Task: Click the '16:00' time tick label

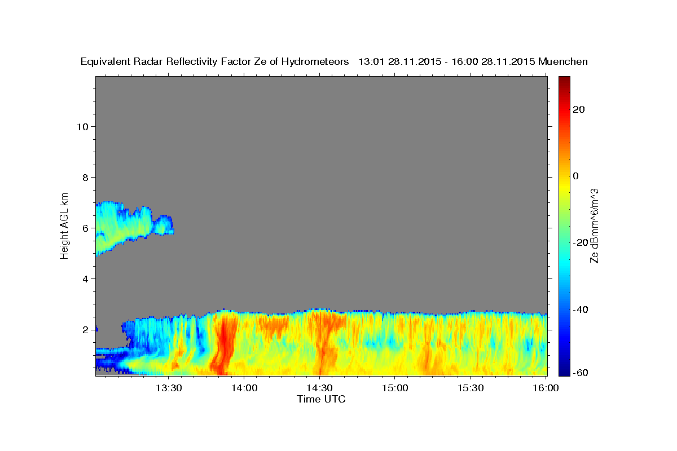Action: tap(545, 388)
